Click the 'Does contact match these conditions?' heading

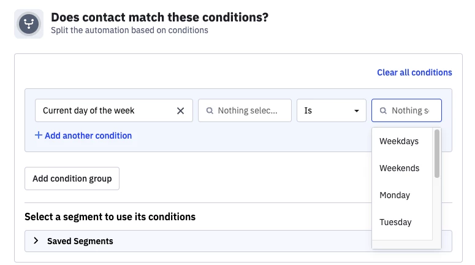pos(159,17)
